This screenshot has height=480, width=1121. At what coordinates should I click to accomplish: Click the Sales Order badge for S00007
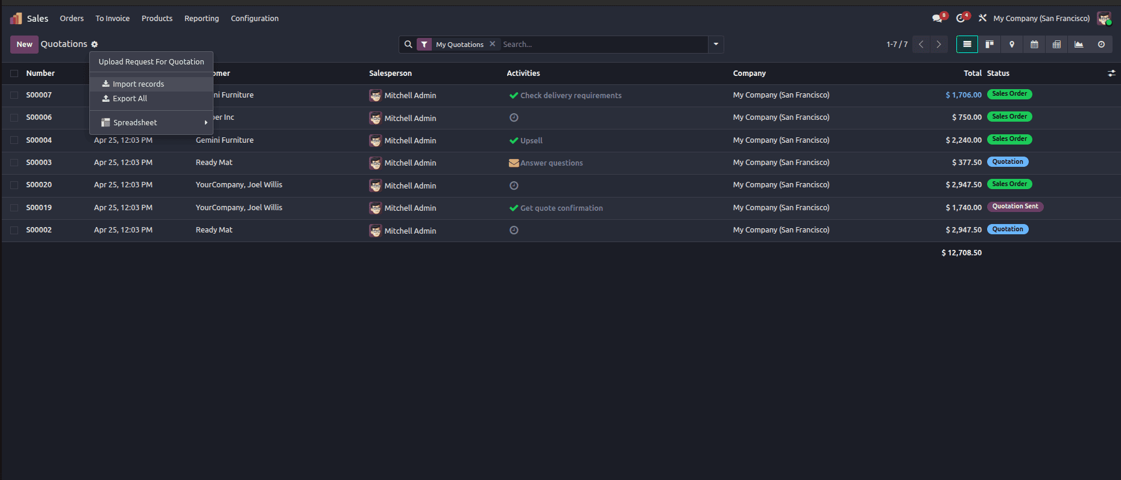pos(1009,94)
